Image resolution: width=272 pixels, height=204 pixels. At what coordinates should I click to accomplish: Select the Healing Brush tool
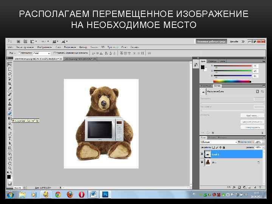10,94
